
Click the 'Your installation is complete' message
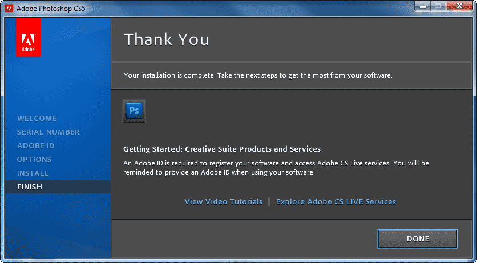[258, 75]
